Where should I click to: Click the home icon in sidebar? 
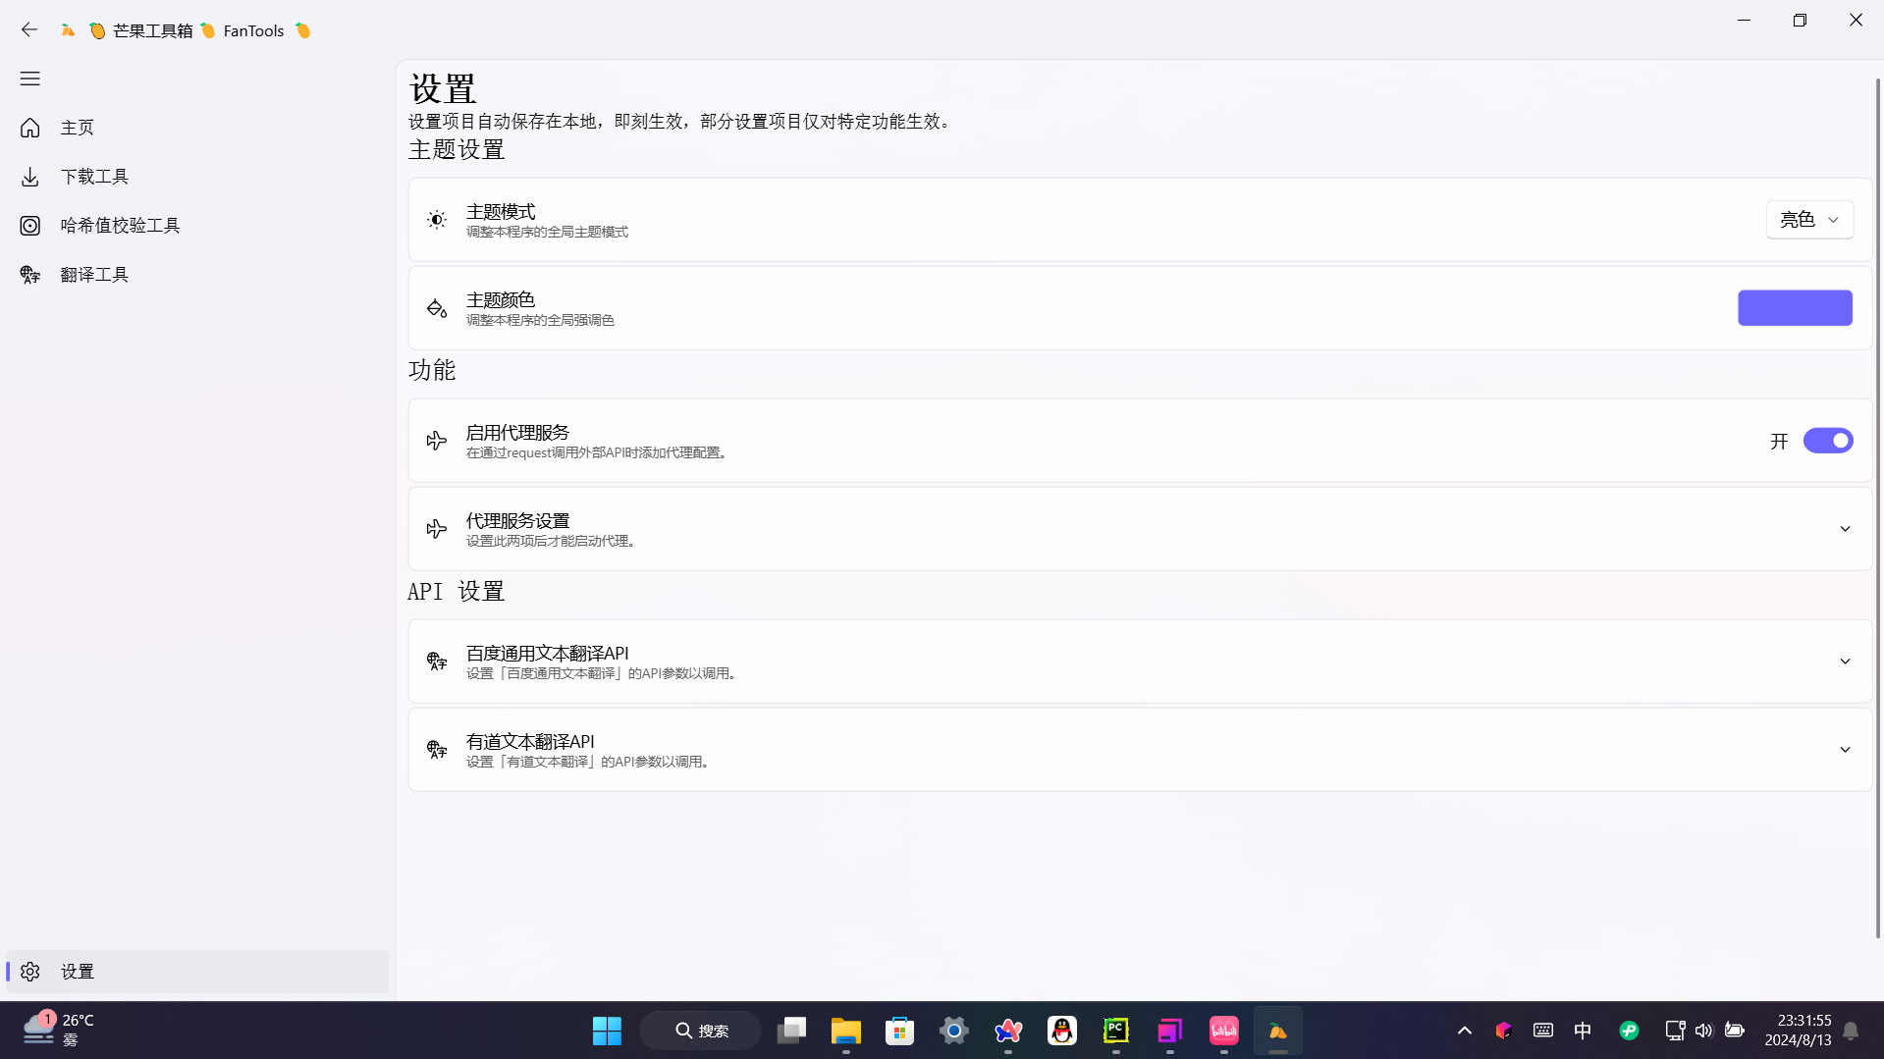point(29,128)
